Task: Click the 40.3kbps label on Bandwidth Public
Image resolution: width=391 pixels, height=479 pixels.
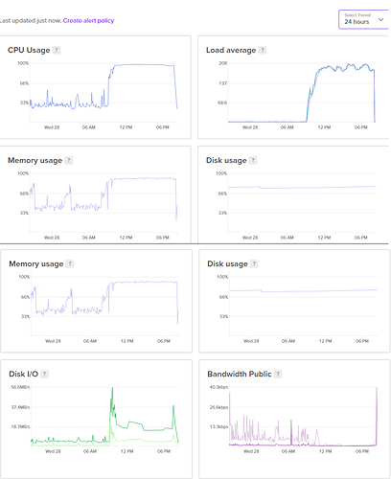Action: click(218, 387)
